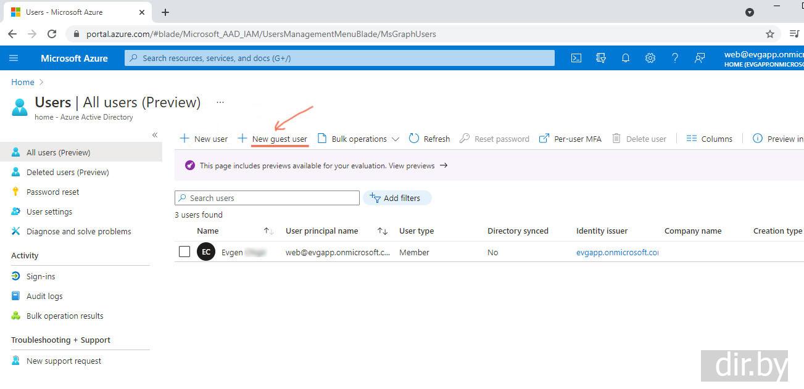Screen dimensions: 804x389
Task: Open the notifications bell
Action: (626, 58)
